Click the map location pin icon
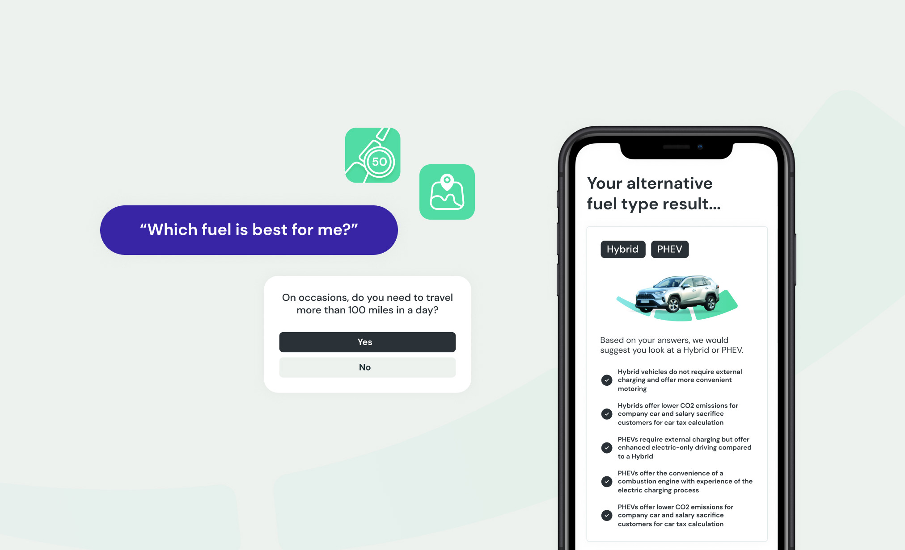 coord(447,192)
